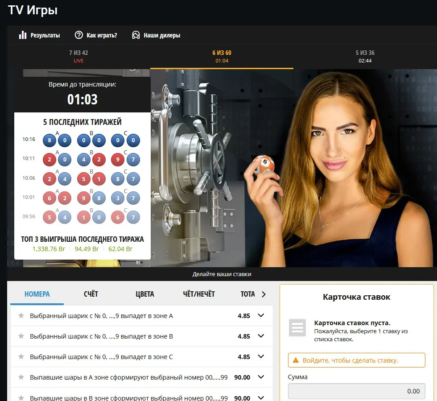Expand the zone B ball bet row
Viewport: 437px width, 401px height.
click(261, 336)
